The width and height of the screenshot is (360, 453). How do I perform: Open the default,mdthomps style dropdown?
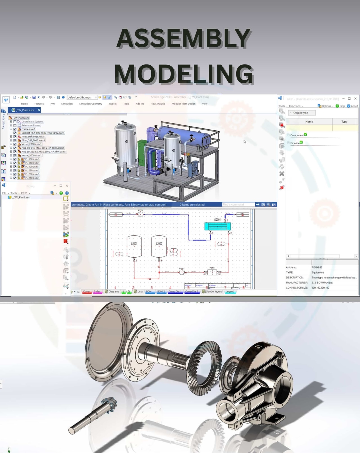pyautogui.click(x=96, y=97)
